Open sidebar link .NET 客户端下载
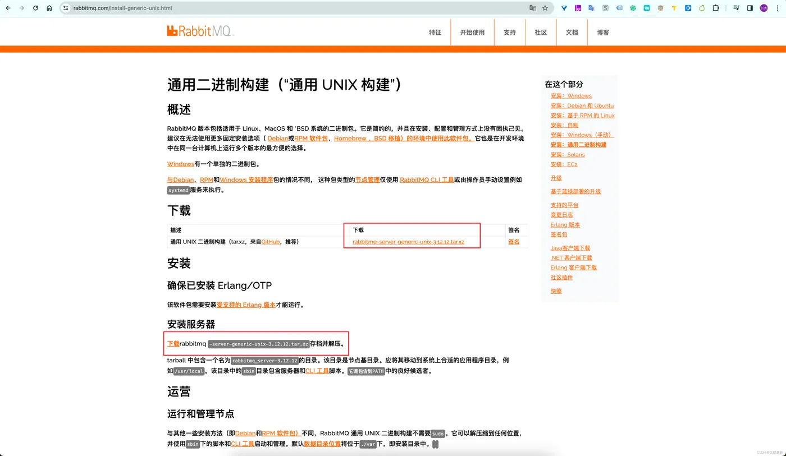 571,258
